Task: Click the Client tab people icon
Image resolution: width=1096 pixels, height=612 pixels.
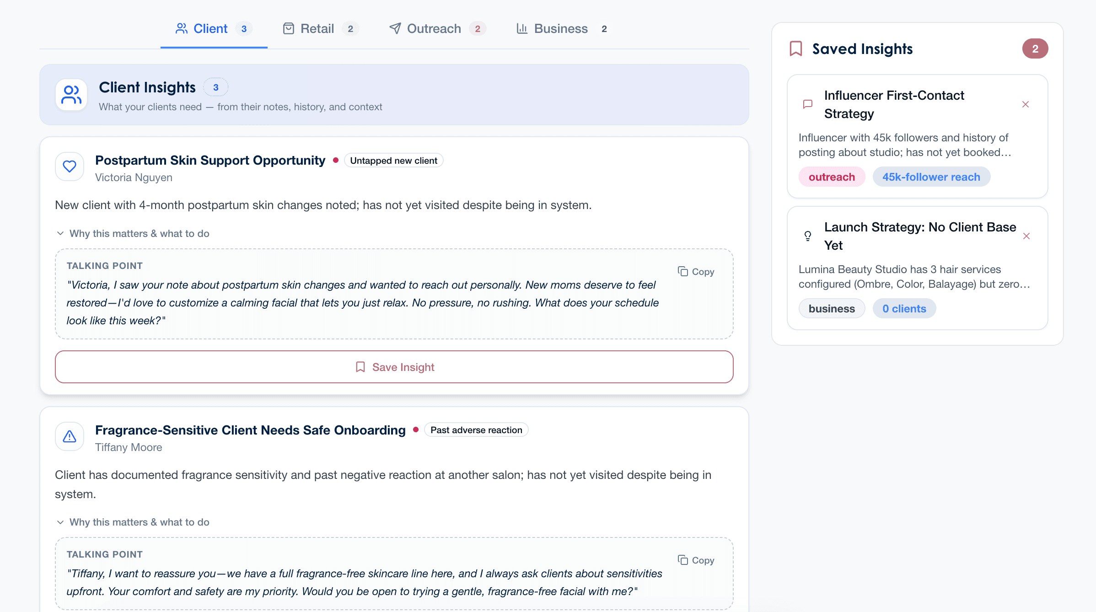Action: coord(182,28)
